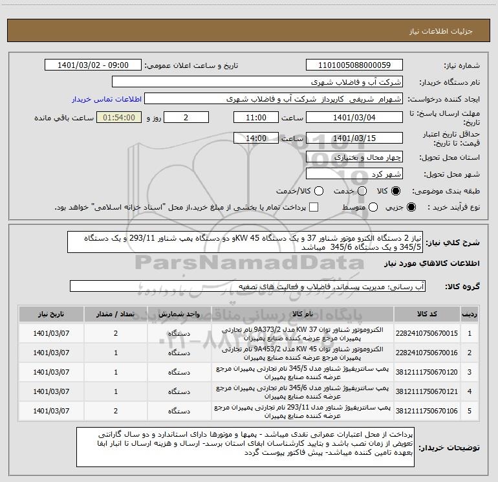Click the need number field 1101005088000059
Image resolution: width=498 pixels, height=482 pixels.
(354, 65)
